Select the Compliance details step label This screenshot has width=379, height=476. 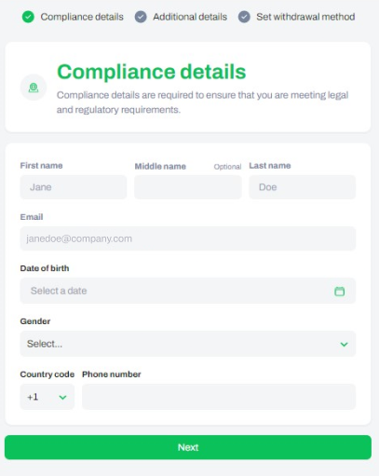(x=82, y=17)
